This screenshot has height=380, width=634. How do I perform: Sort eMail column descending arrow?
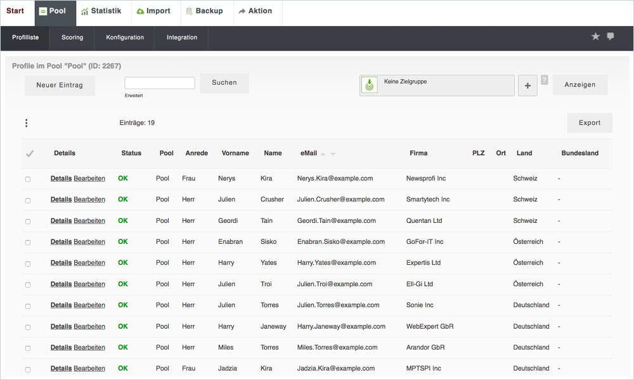(x=333, y=154)
